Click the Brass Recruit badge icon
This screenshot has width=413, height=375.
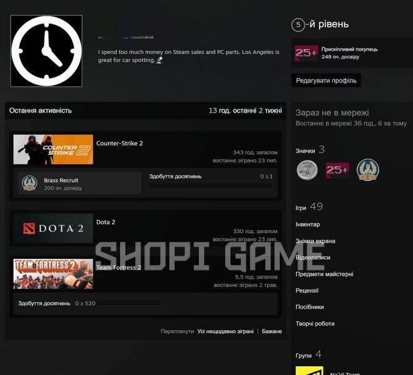click(x=29, y=183)
